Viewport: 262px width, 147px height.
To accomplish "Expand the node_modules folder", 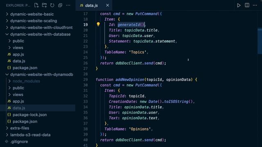I will [26, 81].
